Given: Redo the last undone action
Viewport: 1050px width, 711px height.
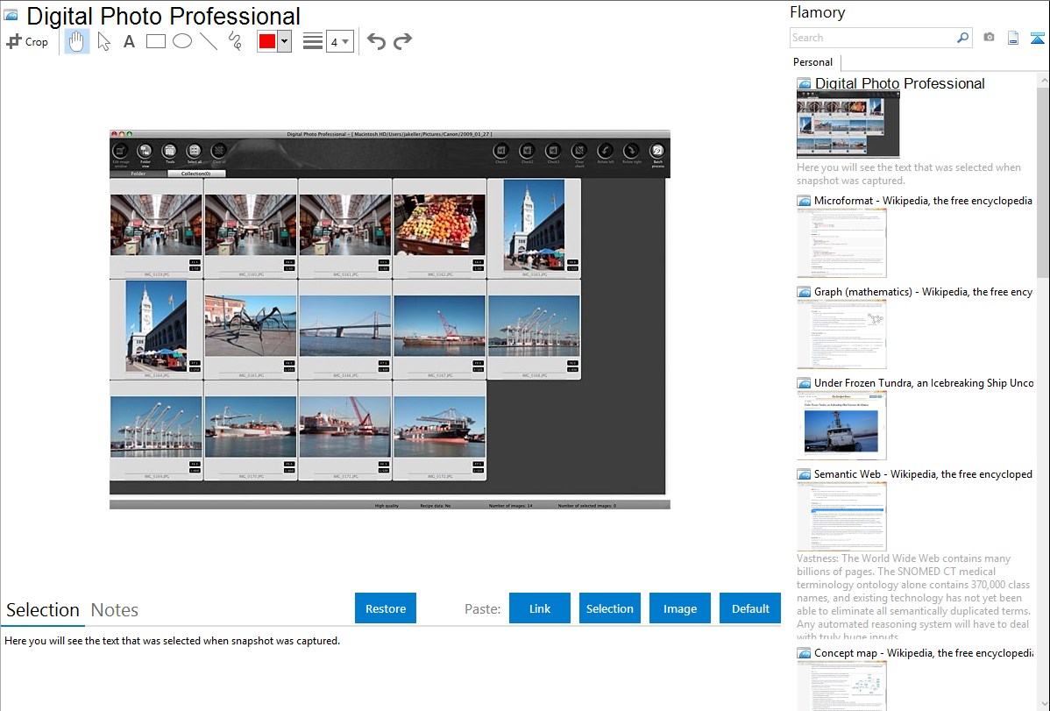Looking at the screenshot, I should click(402, 41).
